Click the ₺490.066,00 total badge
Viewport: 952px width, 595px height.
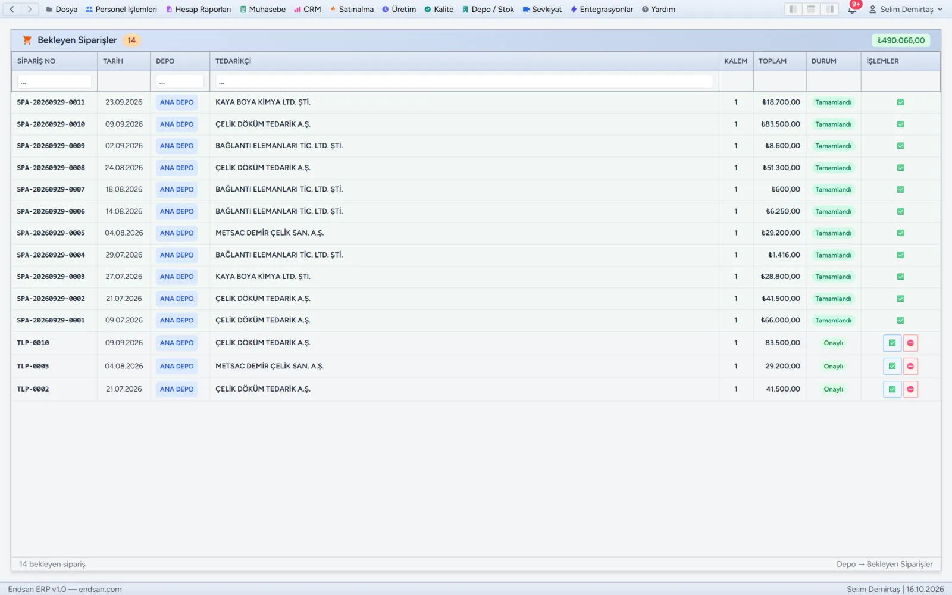pyautogui.click(x=901, y=40)
